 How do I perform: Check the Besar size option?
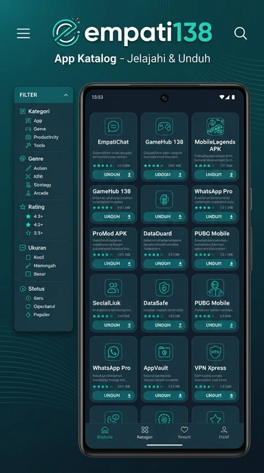tap(36, 274)
